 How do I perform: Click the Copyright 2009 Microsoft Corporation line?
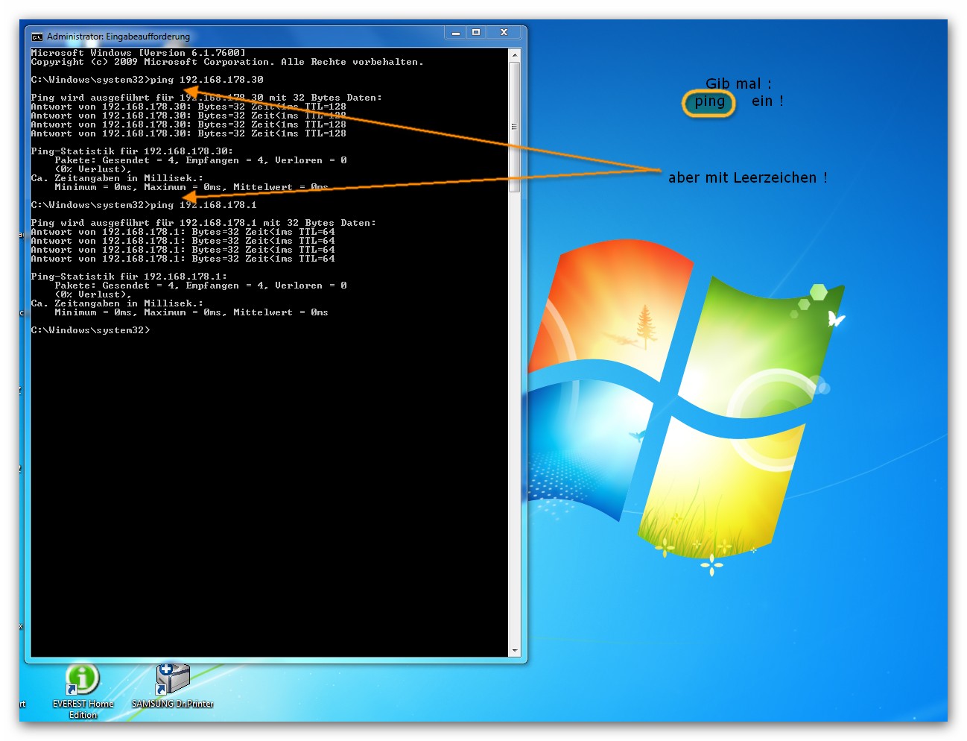tap(227, 62)
